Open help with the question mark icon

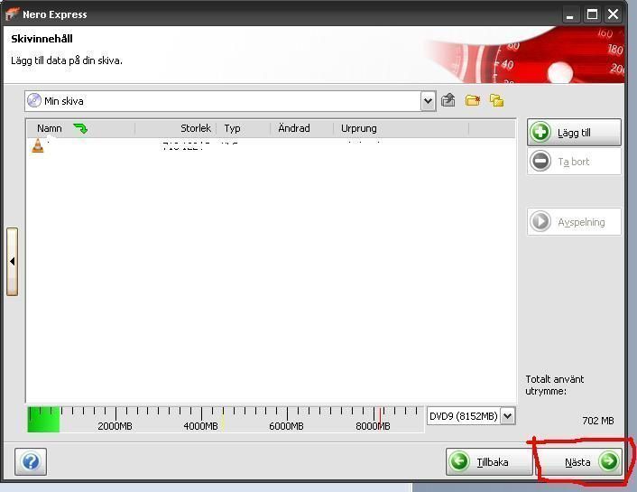coord(31,461)
